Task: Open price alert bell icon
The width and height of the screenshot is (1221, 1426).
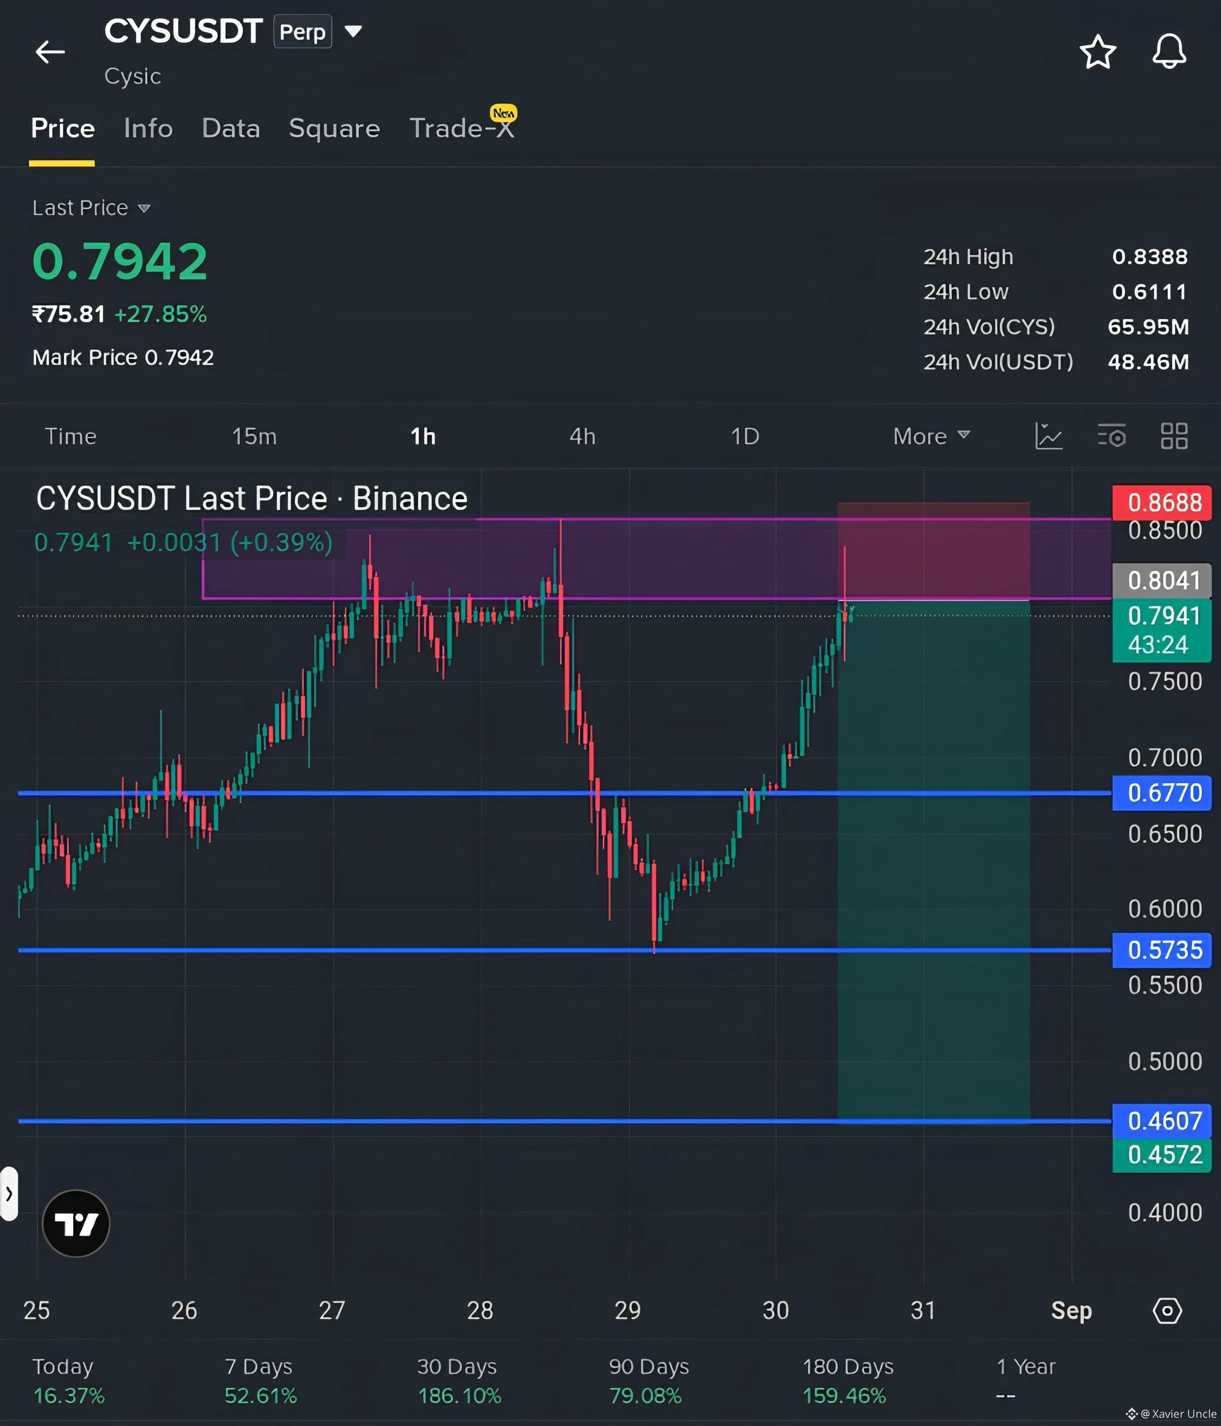Action: [x=1170, y=52]
